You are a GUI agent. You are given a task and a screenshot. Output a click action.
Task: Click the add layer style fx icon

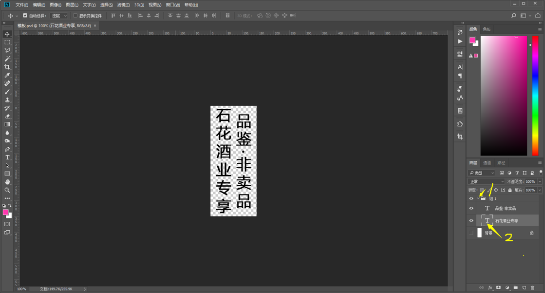(490, 288)
